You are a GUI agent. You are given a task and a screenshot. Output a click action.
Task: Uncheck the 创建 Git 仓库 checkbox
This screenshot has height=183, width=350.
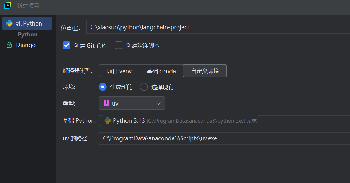(66, 45)
